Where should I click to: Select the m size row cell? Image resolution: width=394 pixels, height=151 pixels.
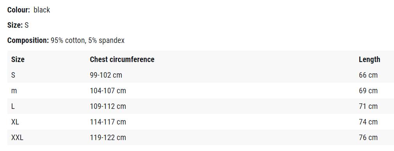point(14,91)
